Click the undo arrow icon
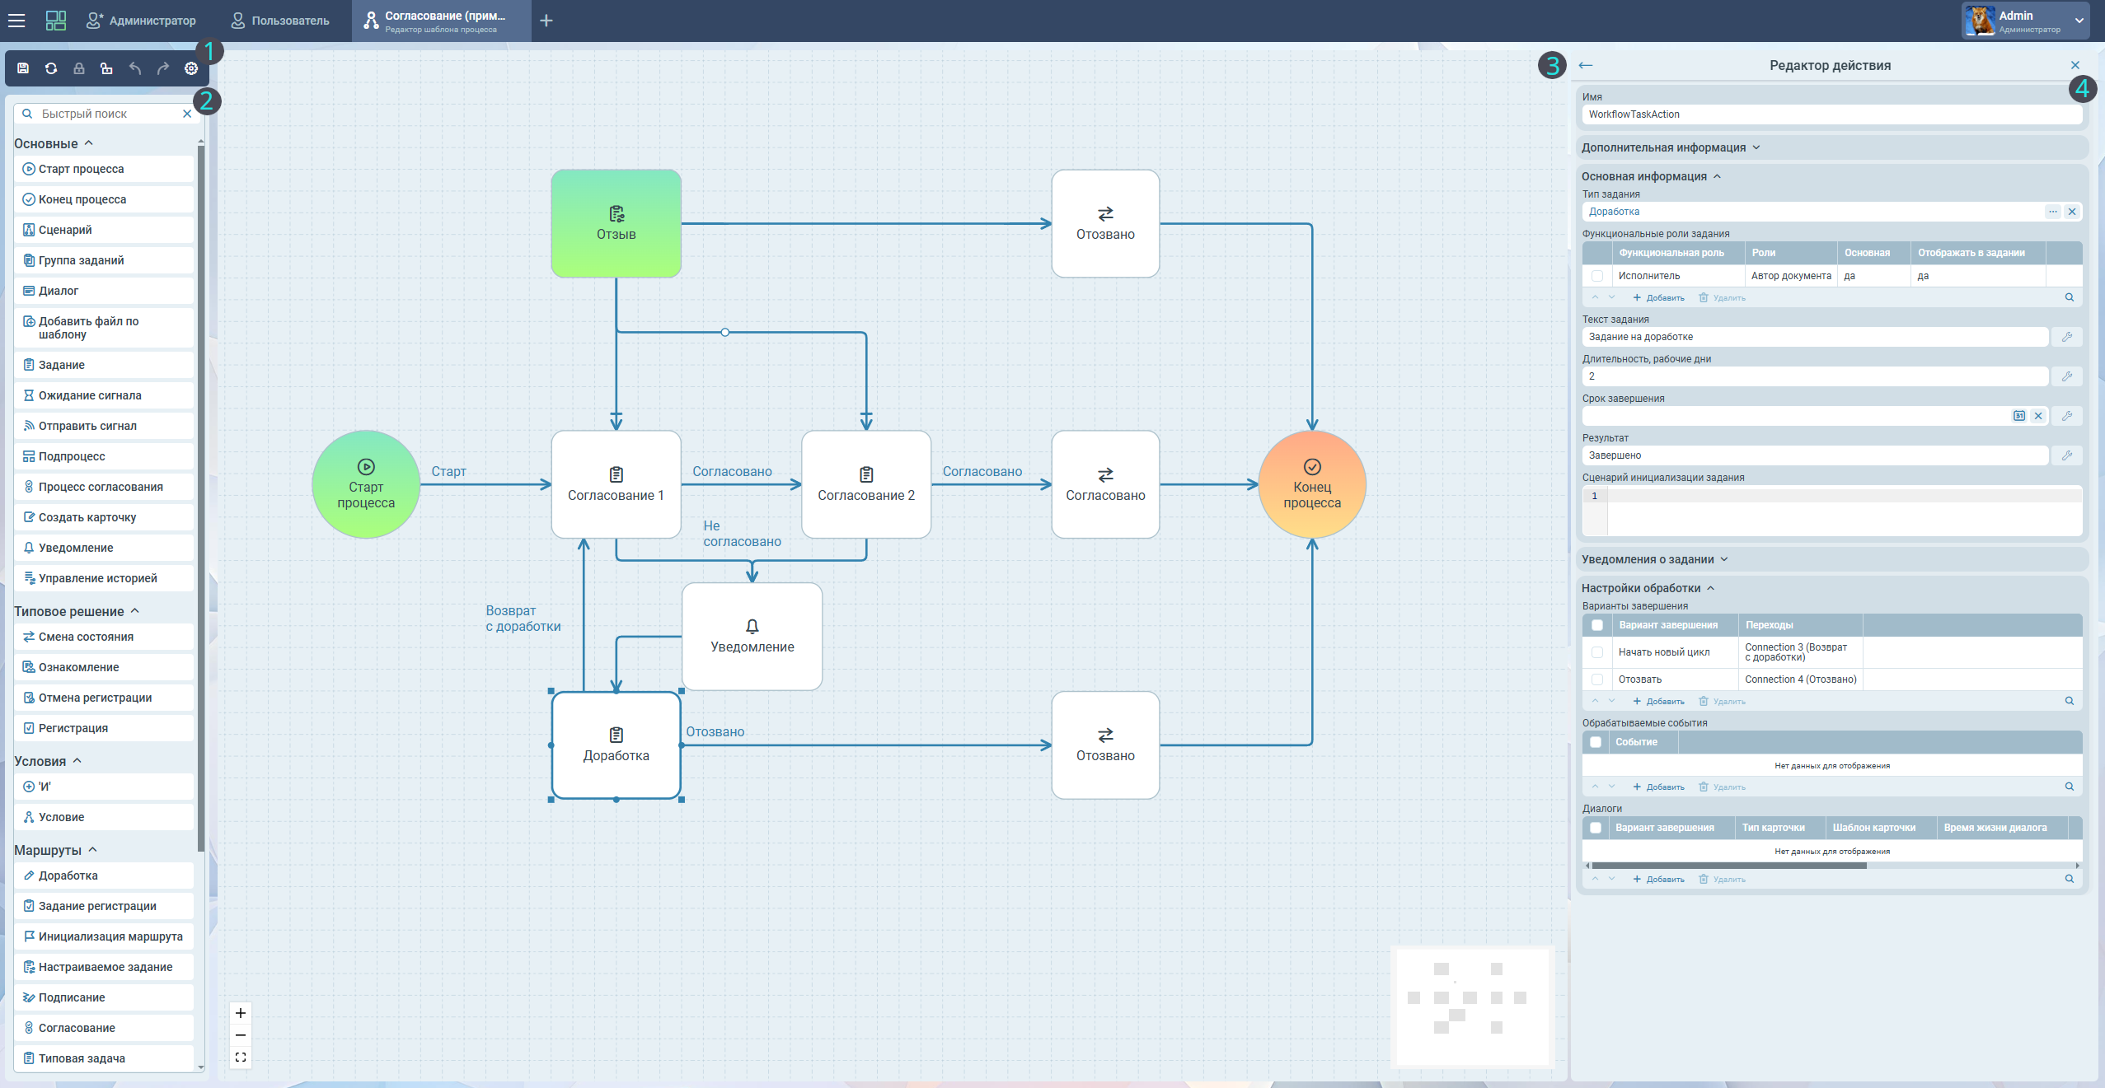The width and height of the screenshot is (2105, 1088). 135,68
